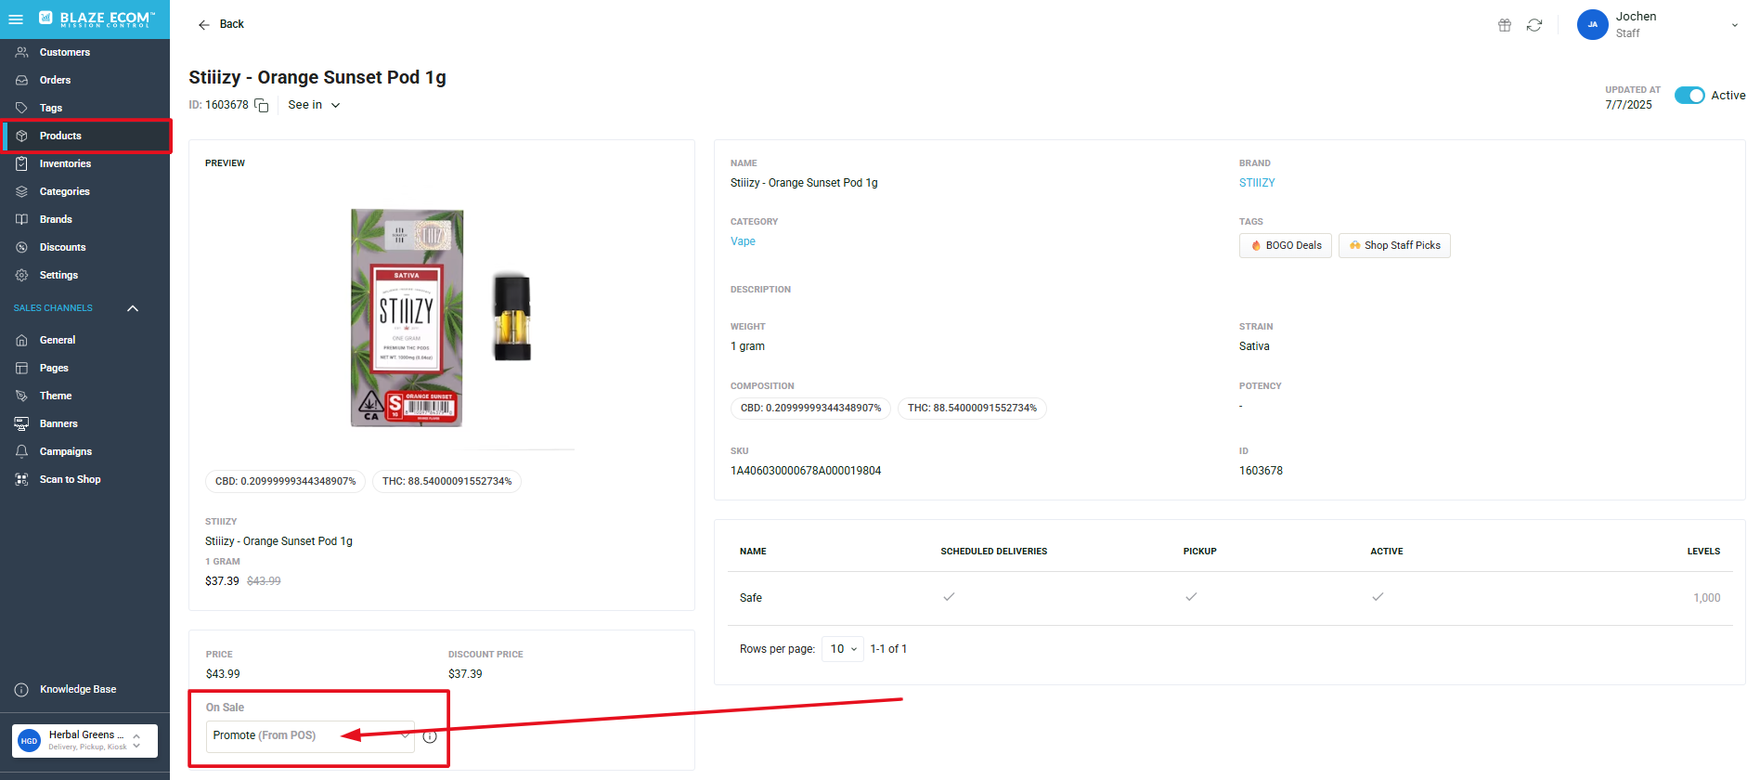
Task: Click the Safe inventory row name
Action: [x=751, y=598]
